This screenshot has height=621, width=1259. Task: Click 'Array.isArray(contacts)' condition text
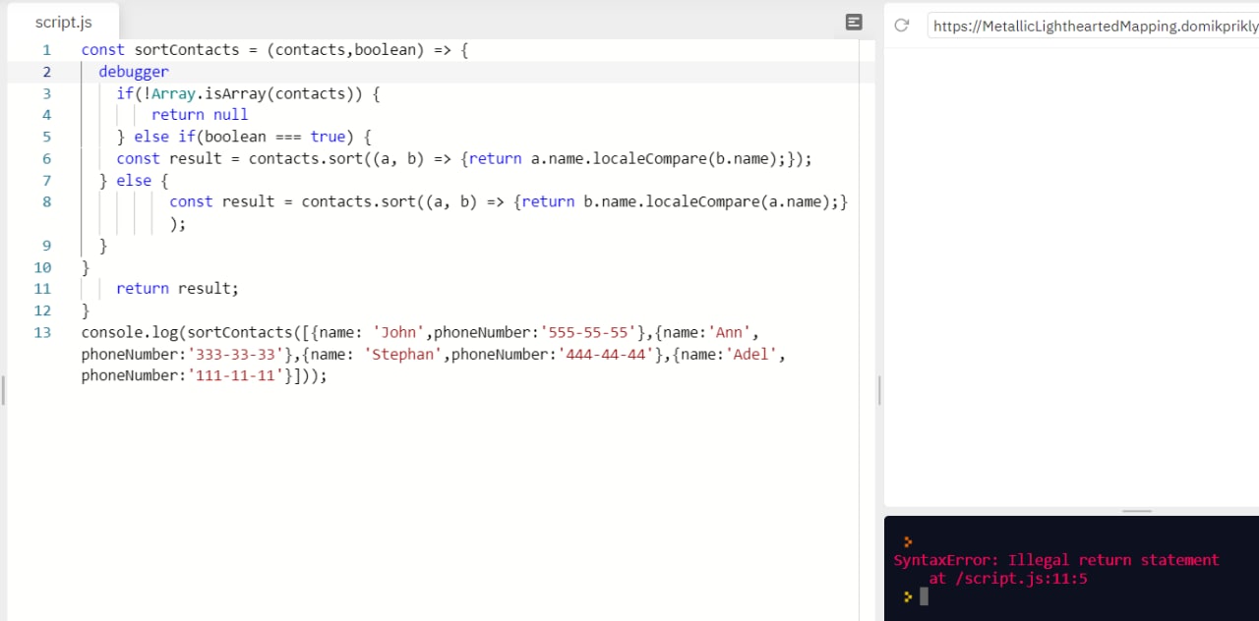pos(257,93)
